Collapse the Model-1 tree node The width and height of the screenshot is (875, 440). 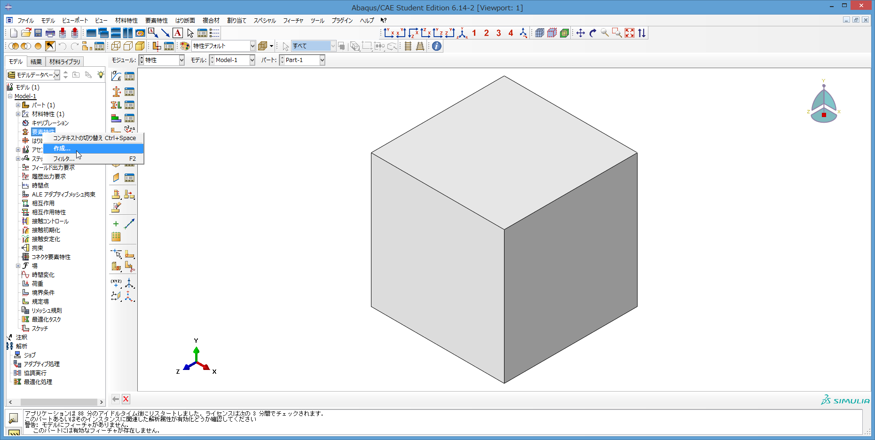10,96
